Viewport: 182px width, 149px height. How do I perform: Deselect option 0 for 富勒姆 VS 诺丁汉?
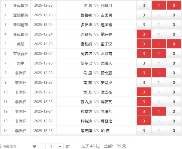(x=174, y=44)
